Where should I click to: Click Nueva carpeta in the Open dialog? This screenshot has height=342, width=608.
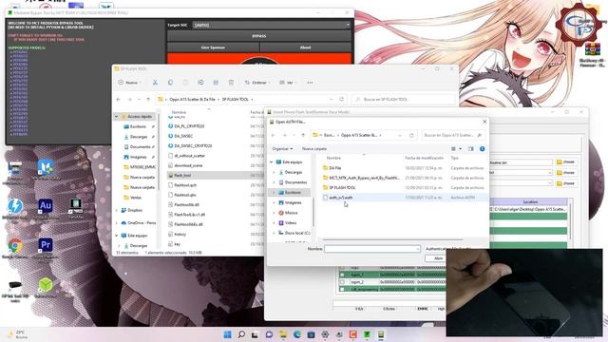pos(314,149)
